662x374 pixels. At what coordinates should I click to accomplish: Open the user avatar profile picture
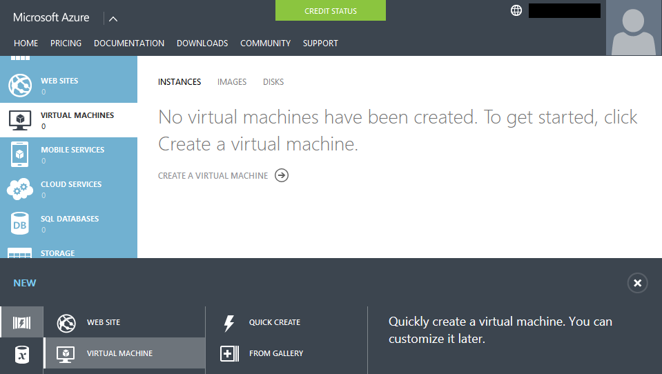coord(633,28)
